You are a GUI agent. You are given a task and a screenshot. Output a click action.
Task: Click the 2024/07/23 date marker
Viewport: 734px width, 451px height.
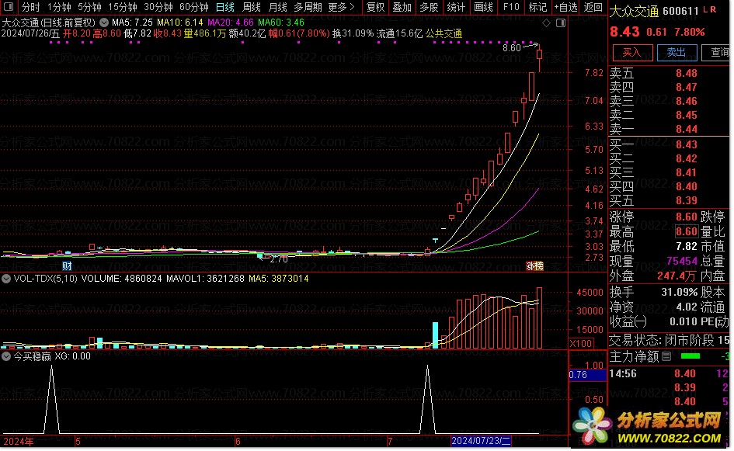click(481, 441)
